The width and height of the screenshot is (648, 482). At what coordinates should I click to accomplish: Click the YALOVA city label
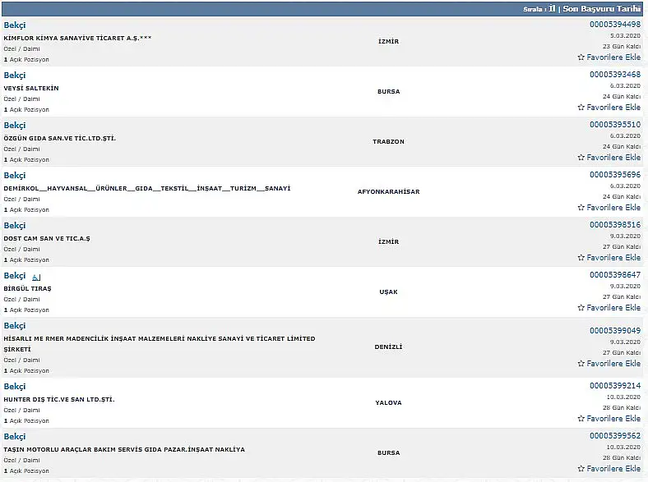[388, 403]
